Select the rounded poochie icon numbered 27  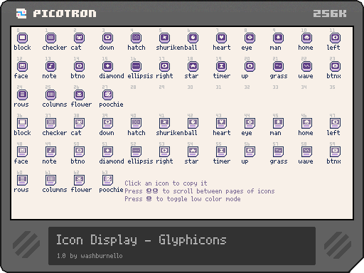[107, 95]
